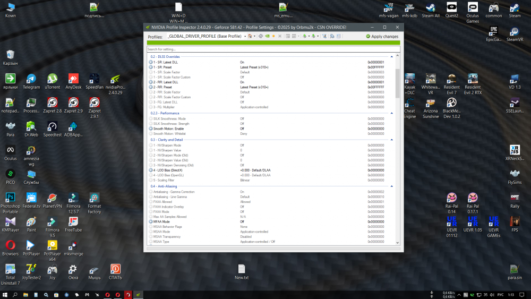Image resolution: width=531 pixels, height=299 pixels.
Task: Collapse the 0.2.3 - Performance group
Action: [391, 113]
